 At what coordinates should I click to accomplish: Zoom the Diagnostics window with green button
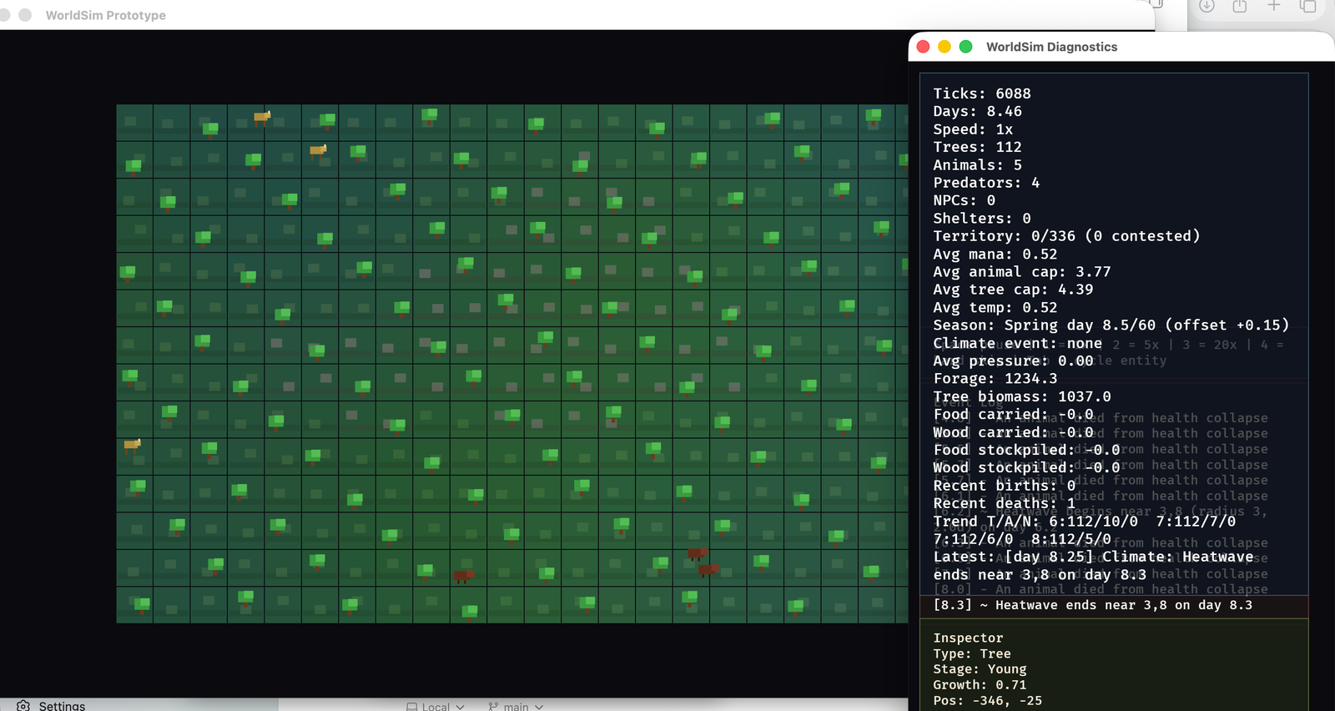pos(965,47)
